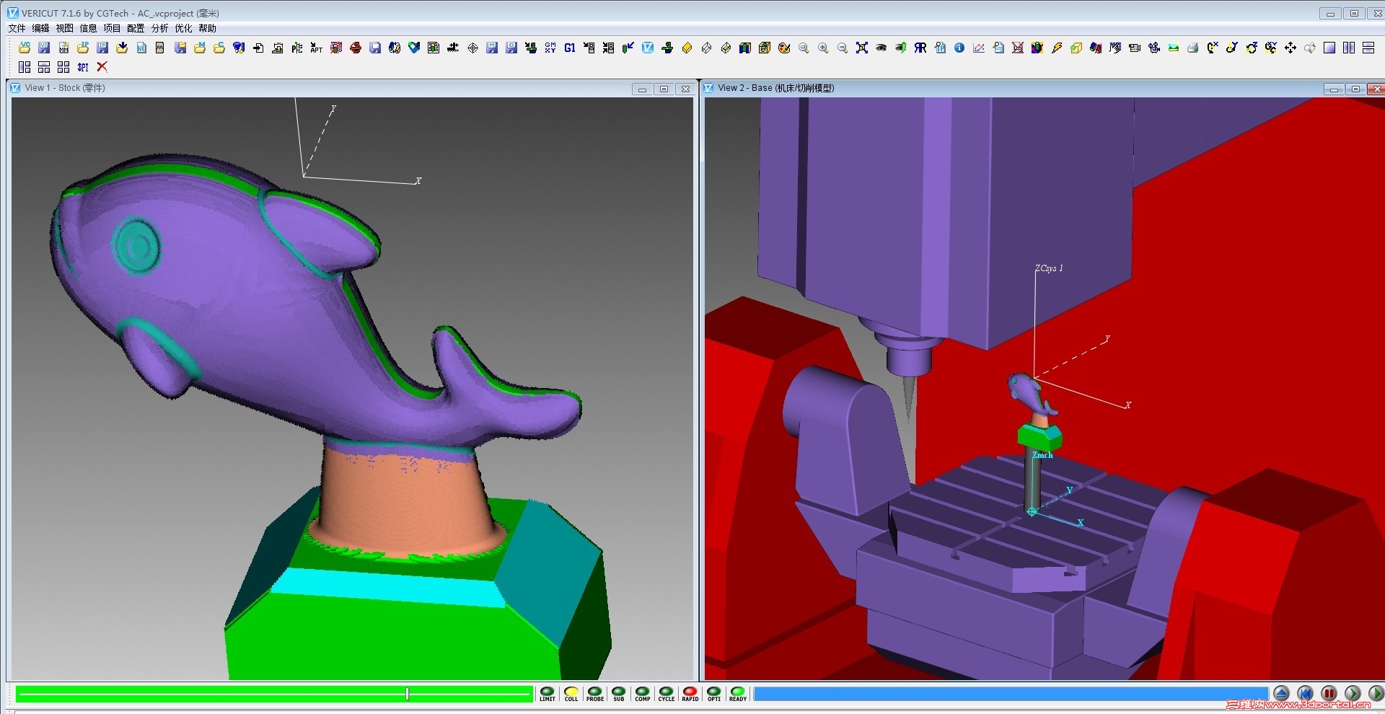Toggle the RAPID status light
1385x714 pixels.
pos(690,694)
